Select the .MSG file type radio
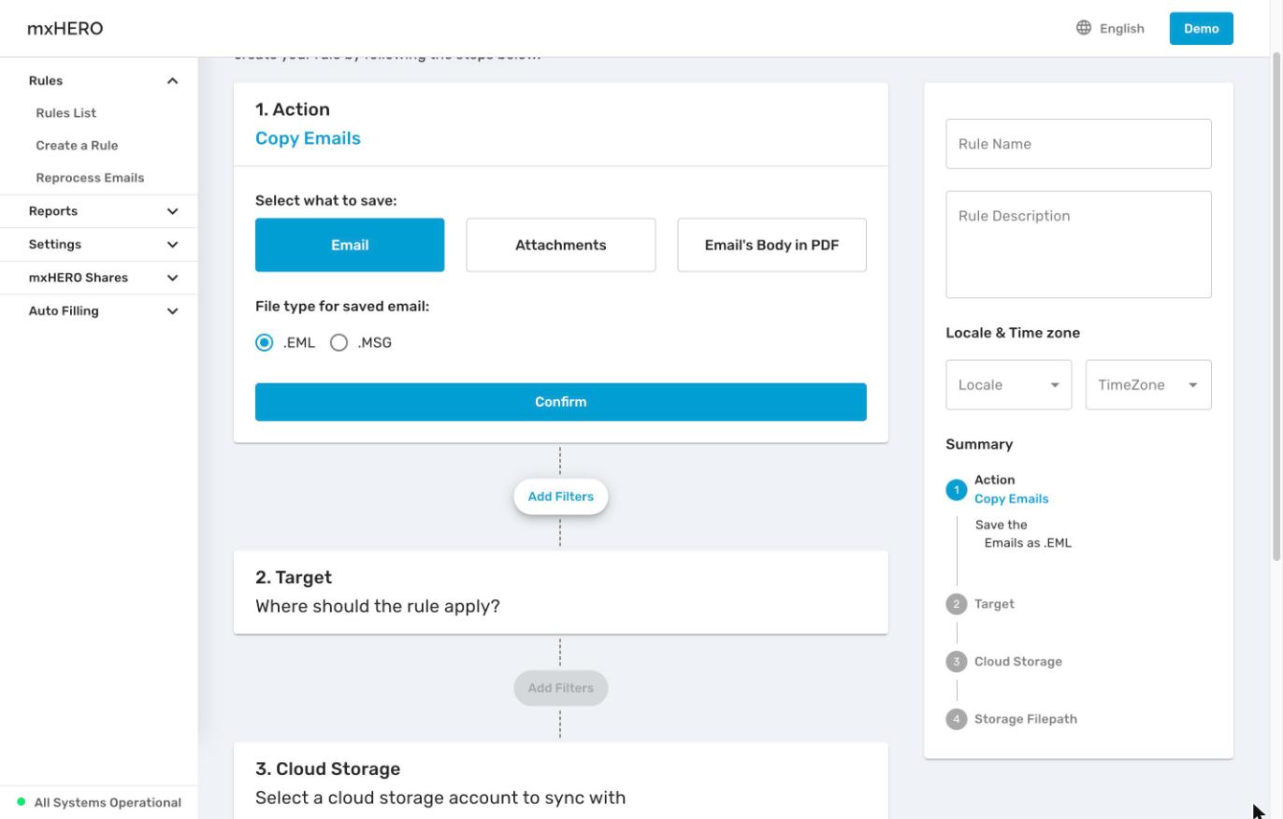 click(339, 343)
